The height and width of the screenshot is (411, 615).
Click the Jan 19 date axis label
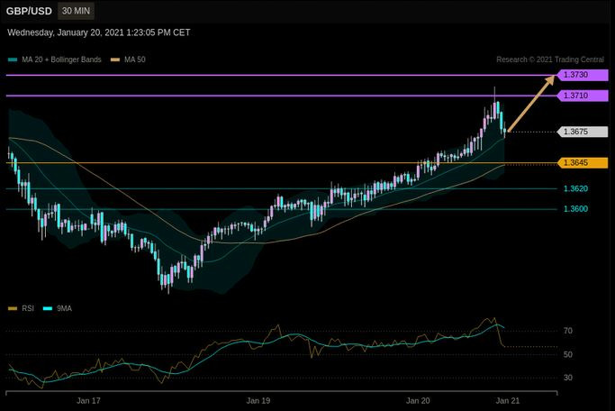[x=258, y=401]
